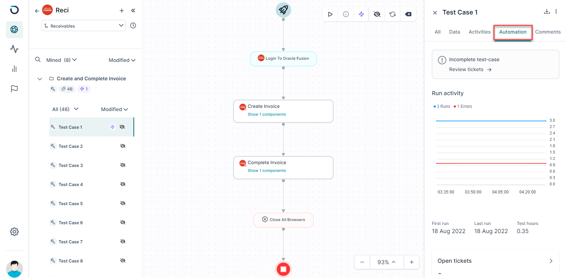566x278 pixels.
Task: Click the back arrow next to Reci
Action: (x=37, y=11)
